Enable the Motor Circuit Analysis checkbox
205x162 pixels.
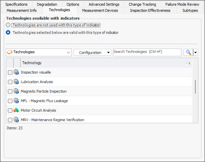coord(10,110)
